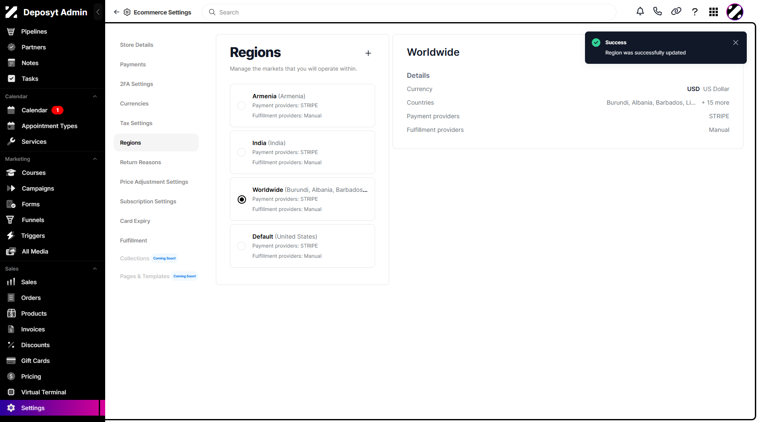Open help question mark icon

695,12
